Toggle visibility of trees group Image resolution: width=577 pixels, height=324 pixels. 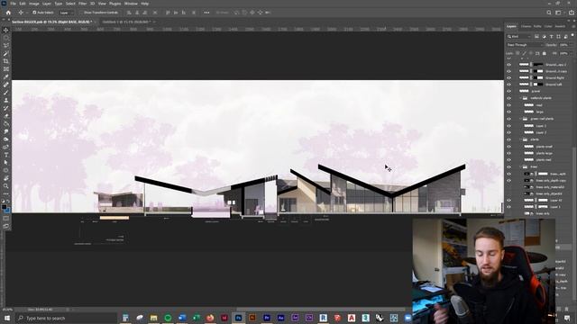[x=508, y=166]
